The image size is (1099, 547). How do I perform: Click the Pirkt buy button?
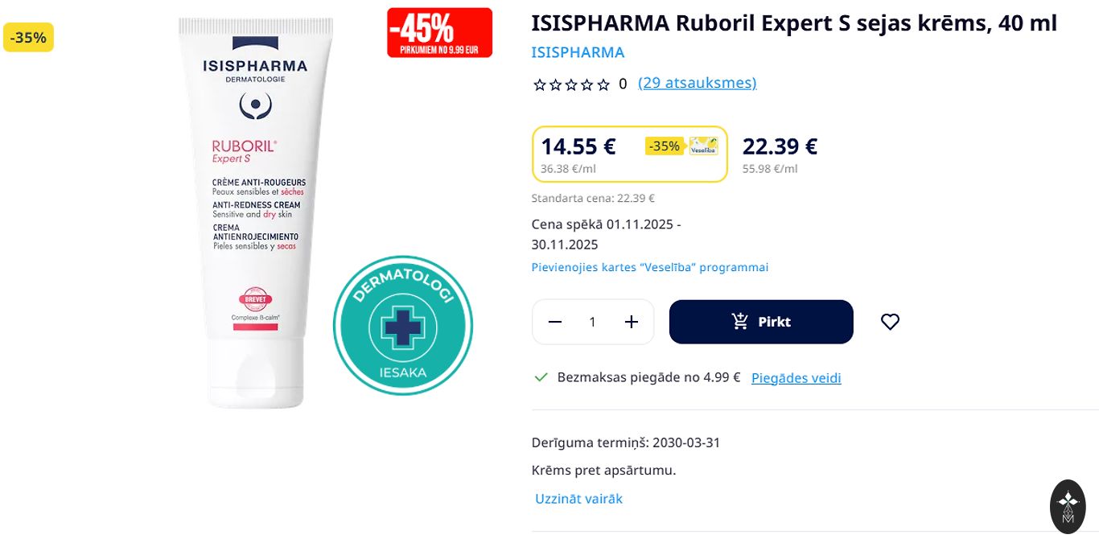pyautogui.click(x=761, y=322)
